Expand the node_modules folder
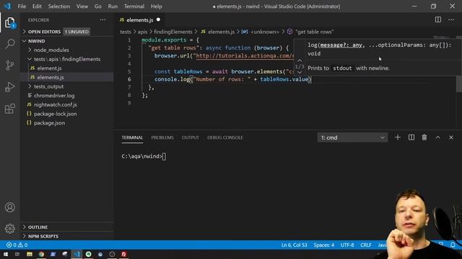Image resolution: width=462 pixels, height=259 pixels. click(66, 50)
